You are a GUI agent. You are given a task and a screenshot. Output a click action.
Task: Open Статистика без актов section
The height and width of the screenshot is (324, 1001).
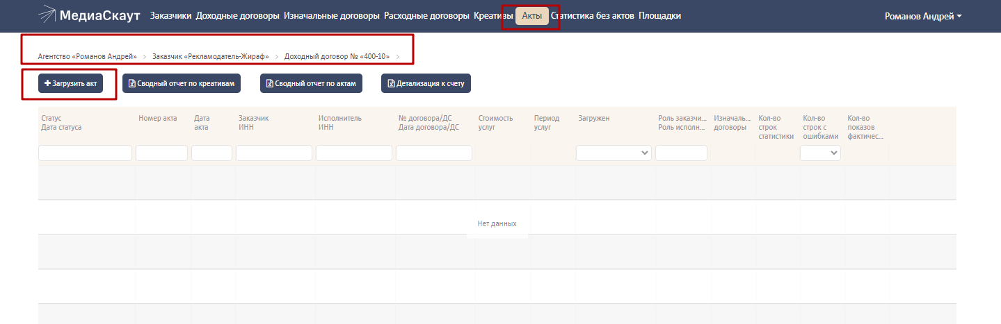click(x=592, y=15)
